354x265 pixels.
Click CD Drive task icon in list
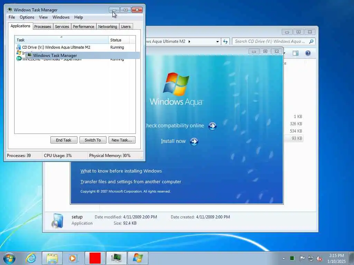(x=19, y=47)
